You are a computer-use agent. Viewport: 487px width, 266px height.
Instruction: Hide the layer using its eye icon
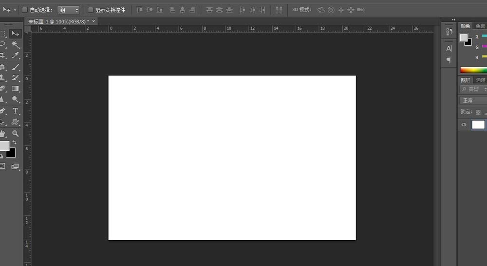(464, 125)
